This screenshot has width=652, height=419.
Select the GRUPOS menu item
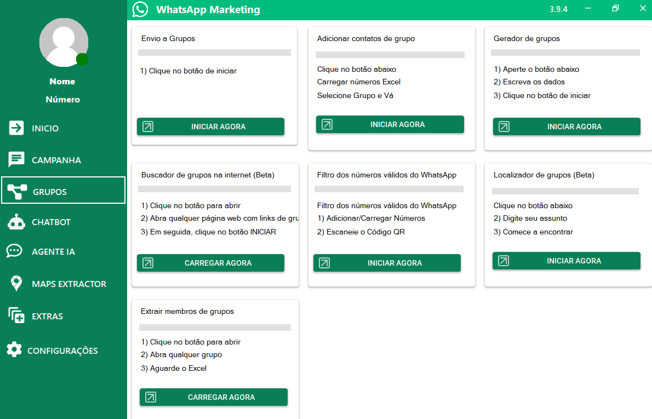pos(63,191)
